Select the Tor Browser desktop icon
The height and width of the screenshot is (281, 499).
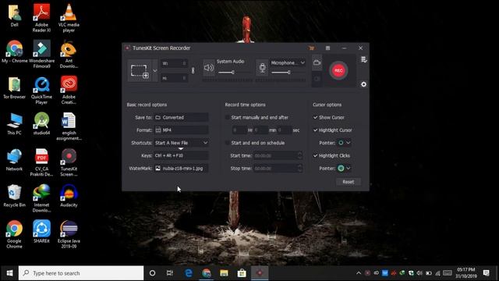(14, 88)
